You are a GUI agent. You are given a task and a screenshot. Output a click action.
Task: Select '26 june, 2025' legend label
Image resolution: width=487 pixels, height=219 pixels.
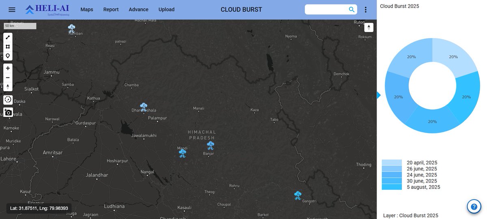422,169
